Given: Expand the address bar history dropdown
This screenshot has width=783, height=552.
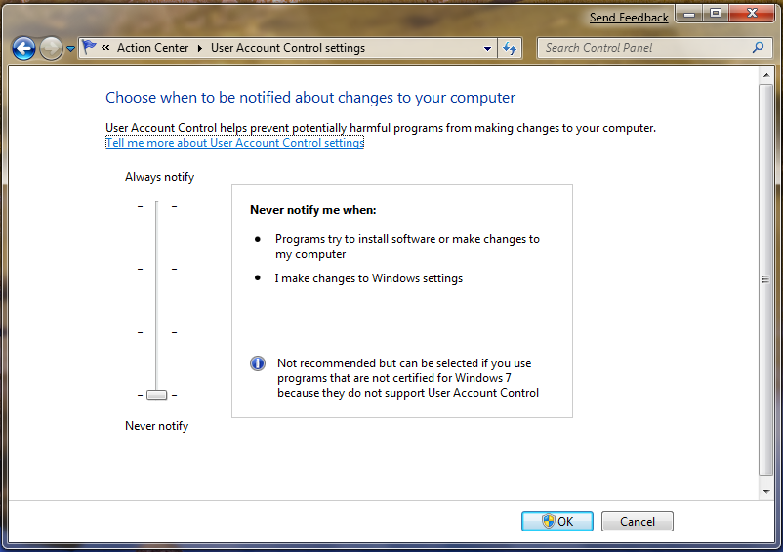Looking at the screenshot, I should pos(488,48).
